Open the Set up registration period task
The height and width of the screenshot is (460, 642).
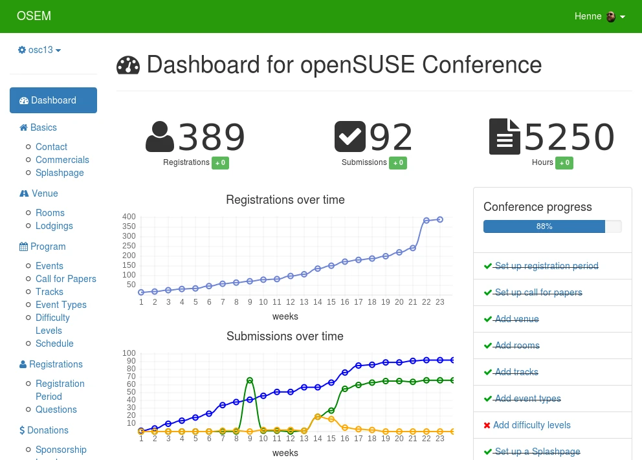point(547,266)
